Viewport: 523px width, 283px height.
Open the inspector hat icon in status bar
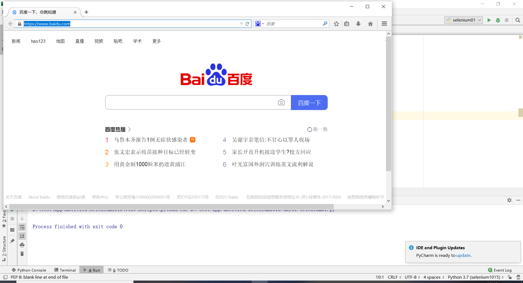click(x=518, y=277)
